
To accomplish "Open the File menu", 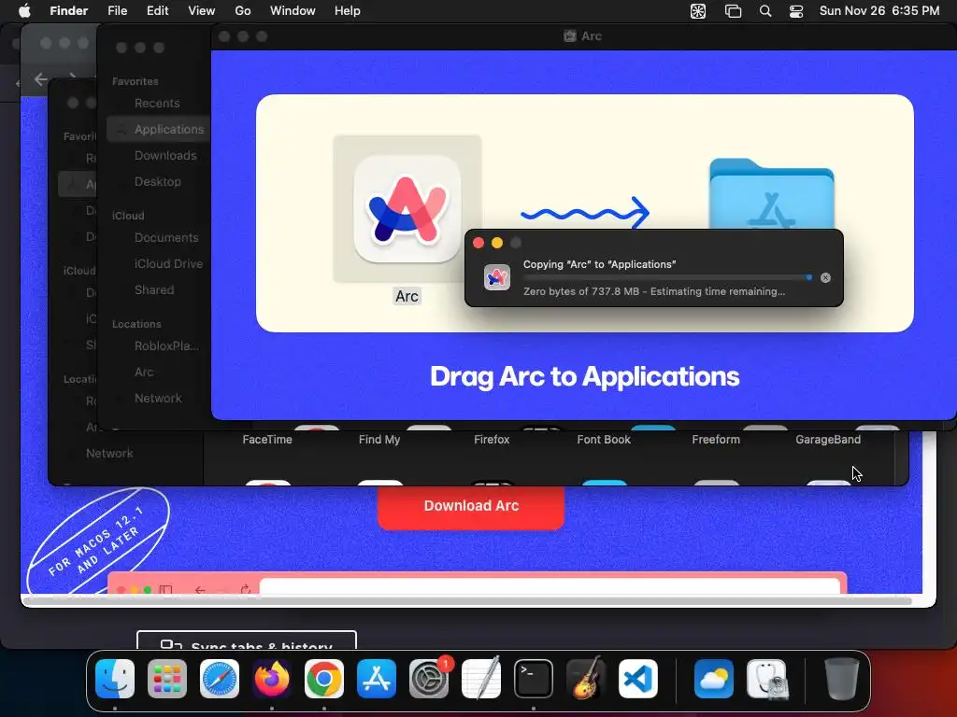I will [117, 11].
